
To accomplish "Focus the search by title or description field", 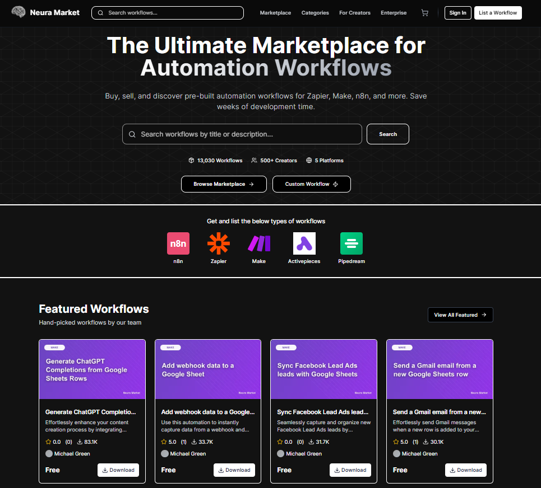I will [242, 134].
